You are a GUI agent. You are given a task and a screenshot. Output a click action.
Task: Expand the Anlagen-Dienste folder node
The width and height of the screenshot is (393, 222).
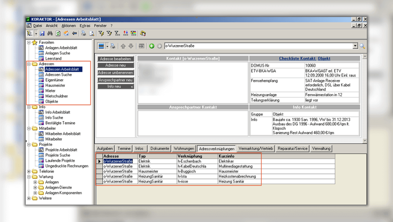[x=35, y=187]
